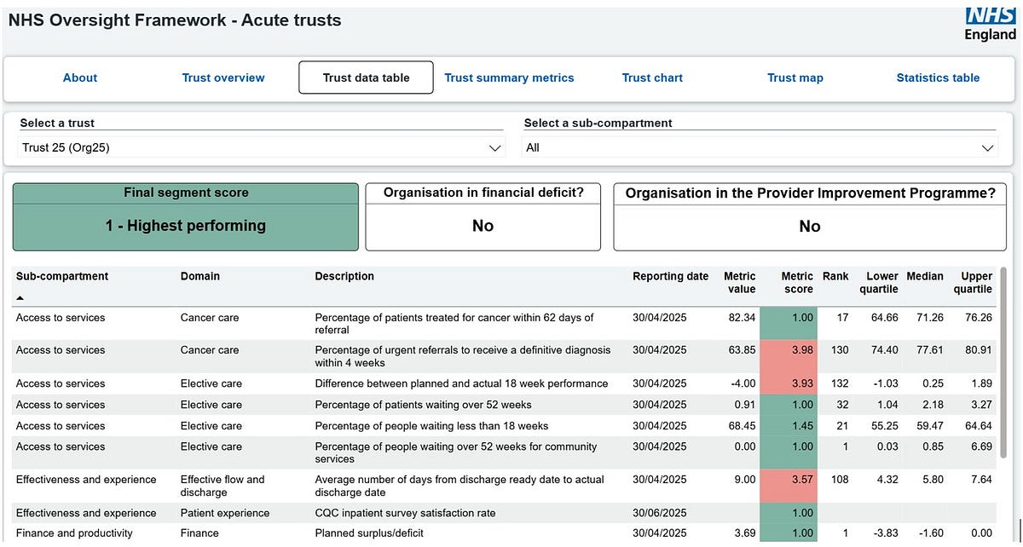
Task: Click the median value 71.26
Action: pos(928,318)
